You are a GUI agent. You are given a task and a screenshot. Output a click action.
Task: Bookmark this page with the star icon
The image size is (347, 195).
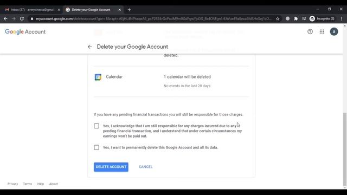tap(278, 19)
